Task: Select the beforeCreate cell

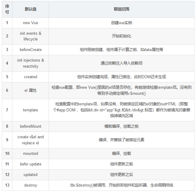Action: 31,50
